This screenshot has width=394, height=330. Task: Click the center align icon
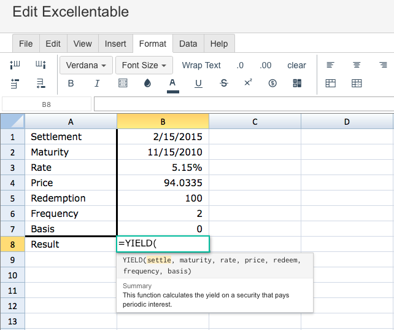point(357,65)
